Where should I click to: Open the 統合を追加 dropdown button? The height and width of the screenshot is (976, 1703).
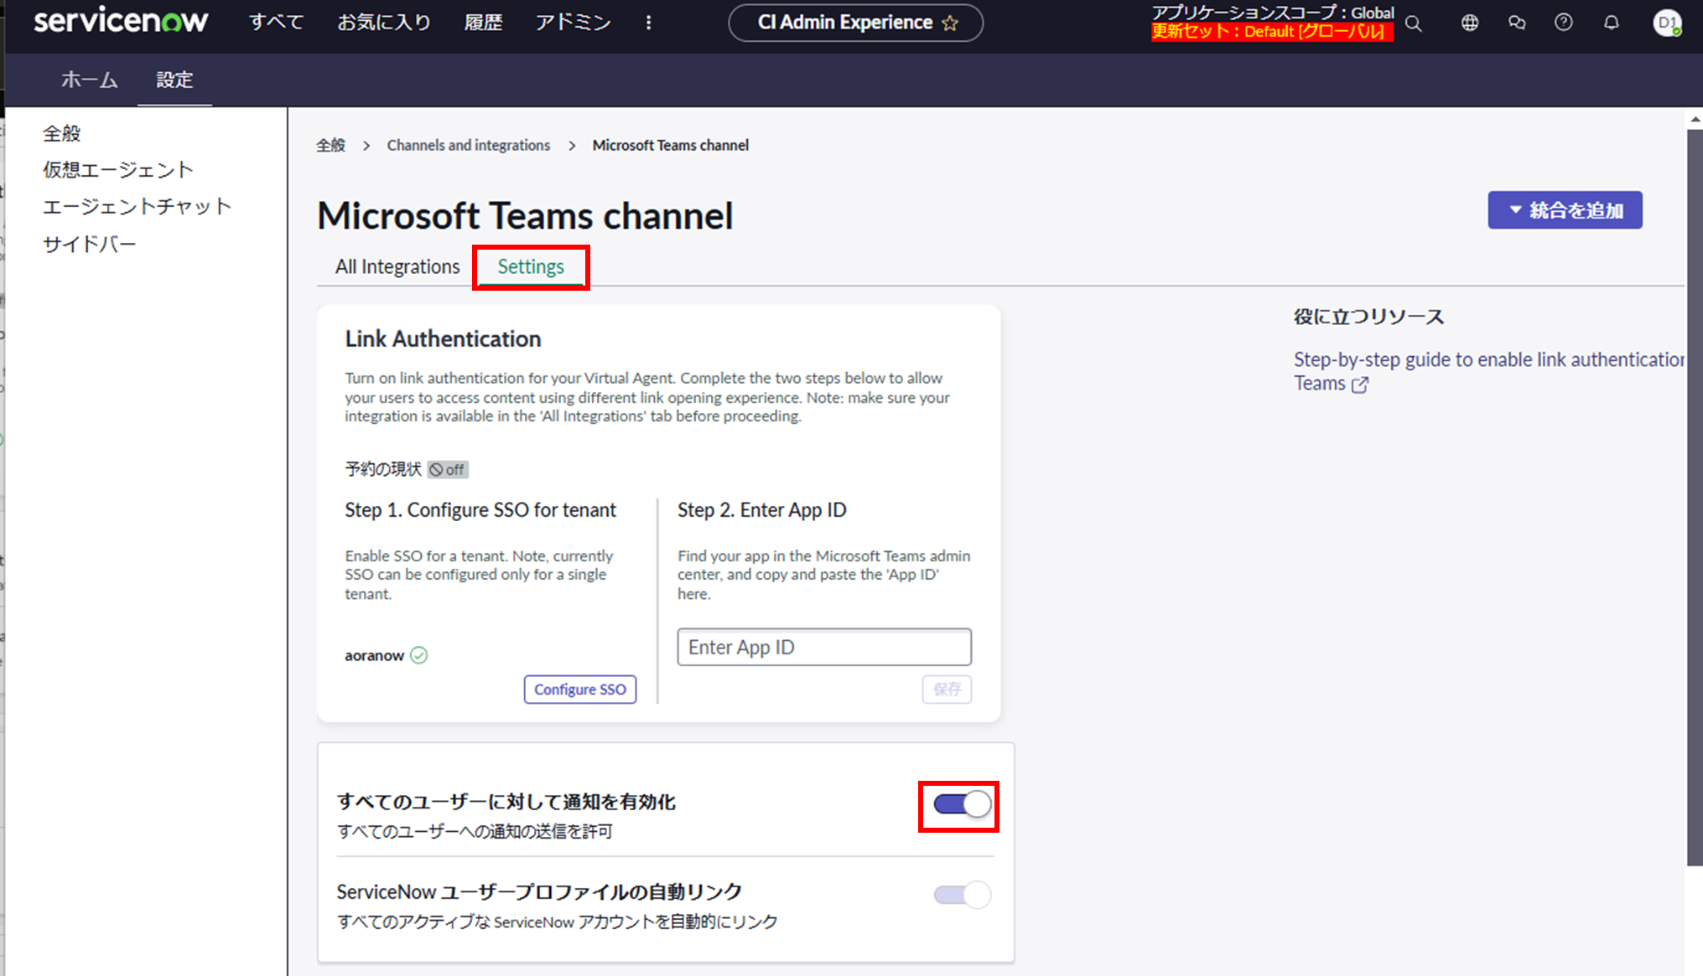[x=1565, y=210]
